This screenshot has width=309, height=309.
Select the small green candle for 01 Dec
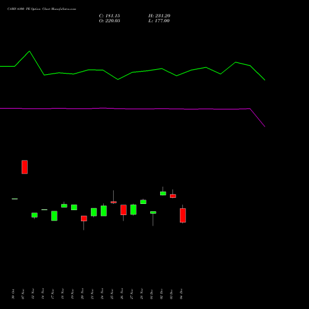click(x=153, y=213)
